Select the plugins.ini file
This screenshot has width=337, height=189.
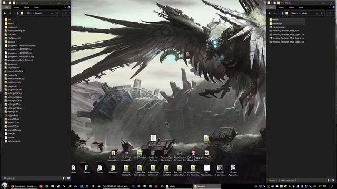pyautogui.click(x=11, y=86)
